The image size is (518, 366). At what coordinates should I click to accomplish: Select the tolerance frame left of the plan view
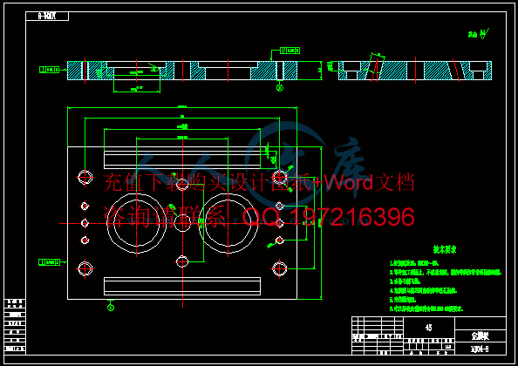coord(49,262)
